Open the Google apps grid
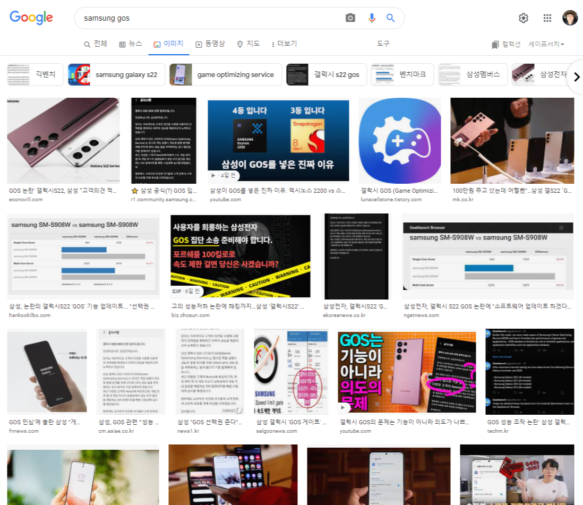 click(547, 18)
